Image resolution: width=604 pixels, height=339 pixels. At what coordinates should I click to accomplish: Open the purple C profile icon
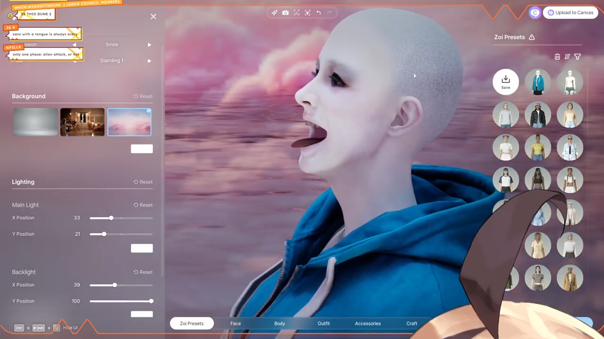point(535,13)
